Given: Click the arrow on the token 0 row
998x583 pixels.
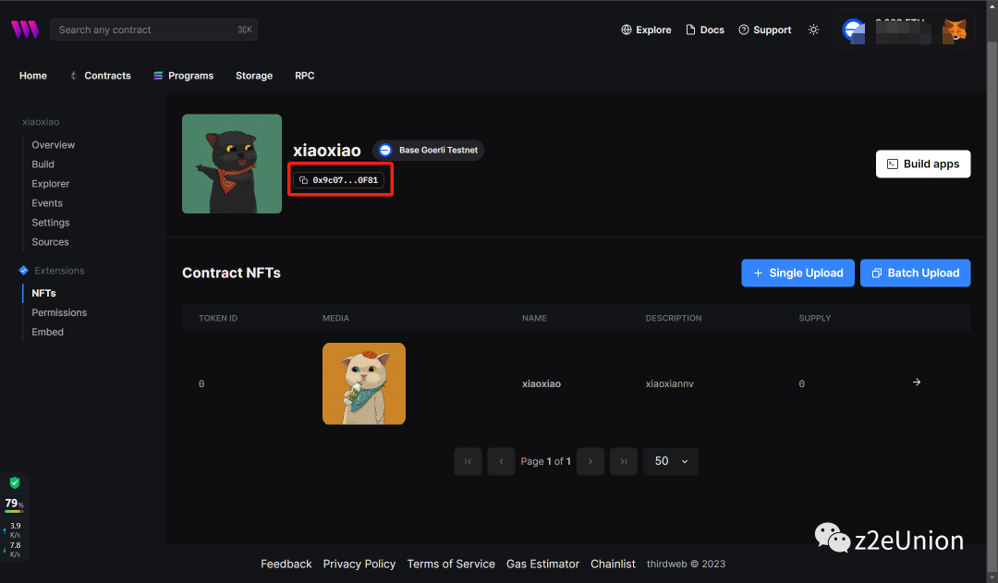Looking at the screenshot, I should pos(916,382).
